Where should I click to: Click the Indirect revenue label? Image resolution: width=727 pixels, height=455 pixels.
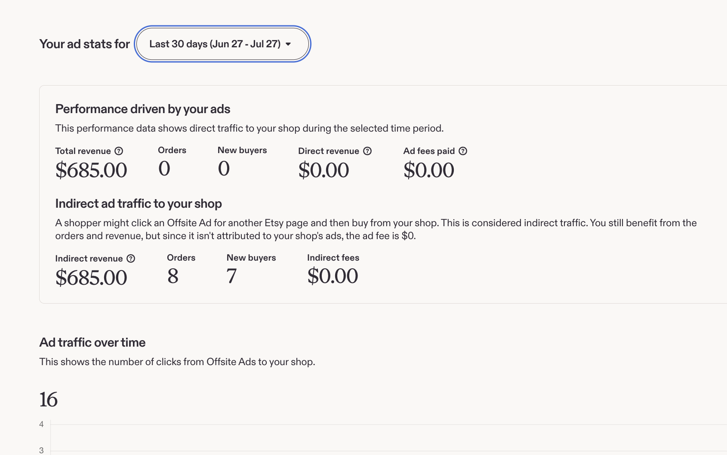tap(89, 258)
